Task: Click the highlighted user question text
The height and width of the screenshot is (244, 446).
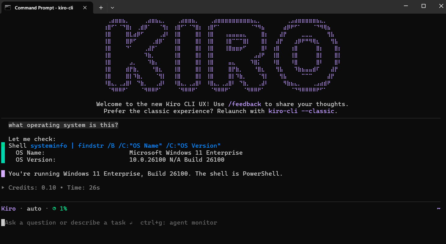Action: [63, 125]
